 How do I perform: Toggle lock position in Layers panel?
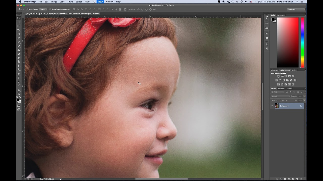tap(283, 100)
